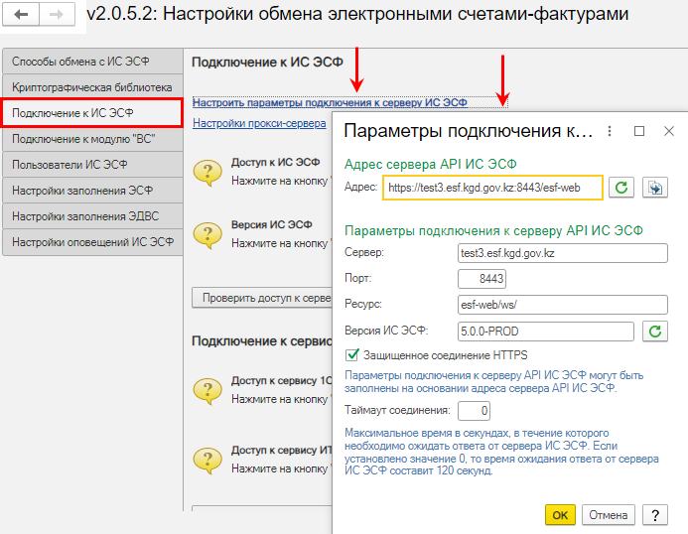Open help with the ? button
The width and height of the screenshot is (688, 534).
655,515
